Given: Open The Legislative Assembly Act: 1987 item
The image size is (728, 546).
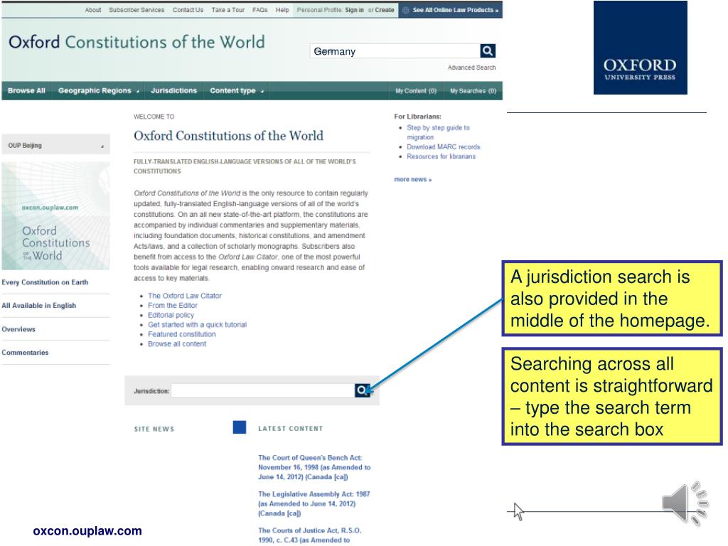Looking at the screenshot, I should 314,504.
